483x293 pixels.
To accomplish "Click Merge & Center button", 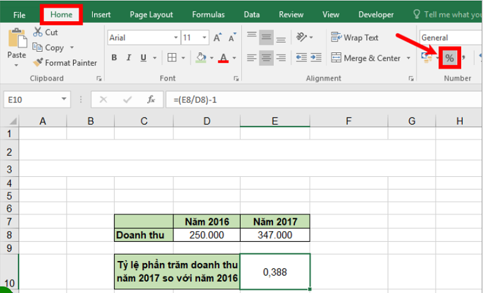I will pos(366,58).
